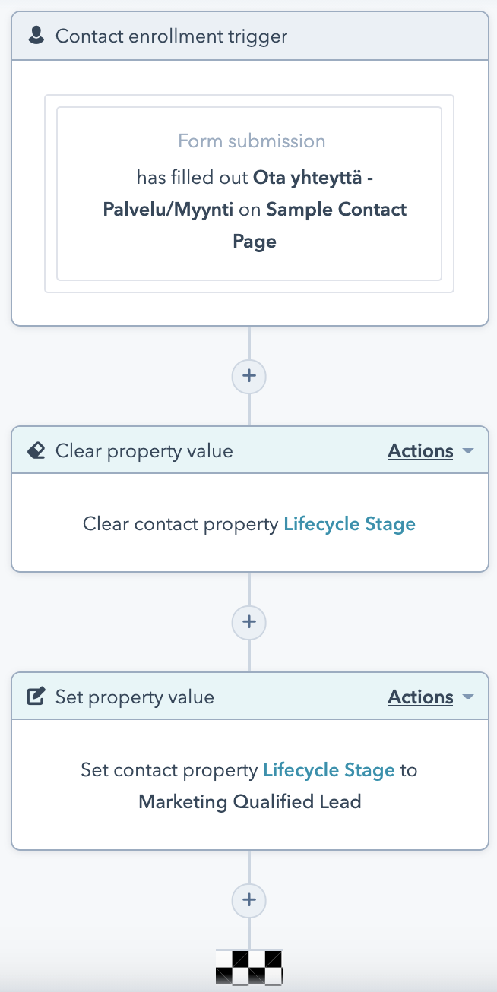Add an action below the enrollment trigger
497x992 pixels.
pos(248,375)
